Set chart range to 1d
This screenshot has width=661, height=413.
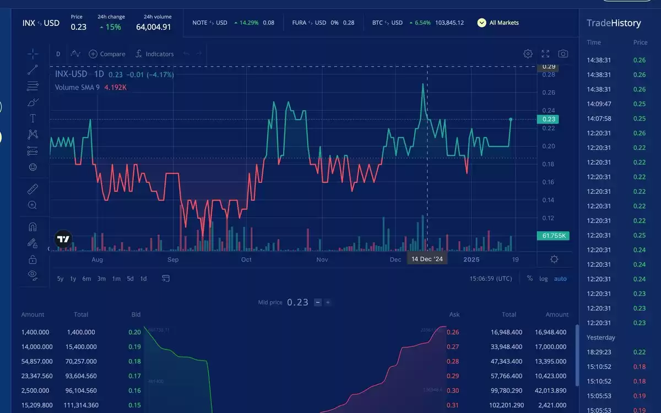coord(143,279)
